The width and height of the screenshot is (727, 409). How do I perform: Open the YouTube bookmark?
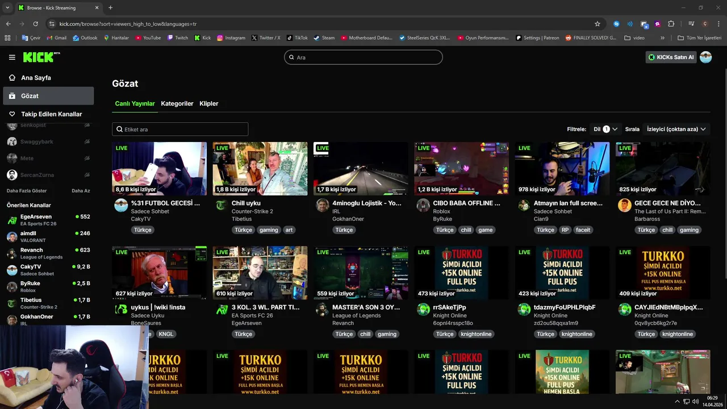pyautogui.click(x=148, y=38)
